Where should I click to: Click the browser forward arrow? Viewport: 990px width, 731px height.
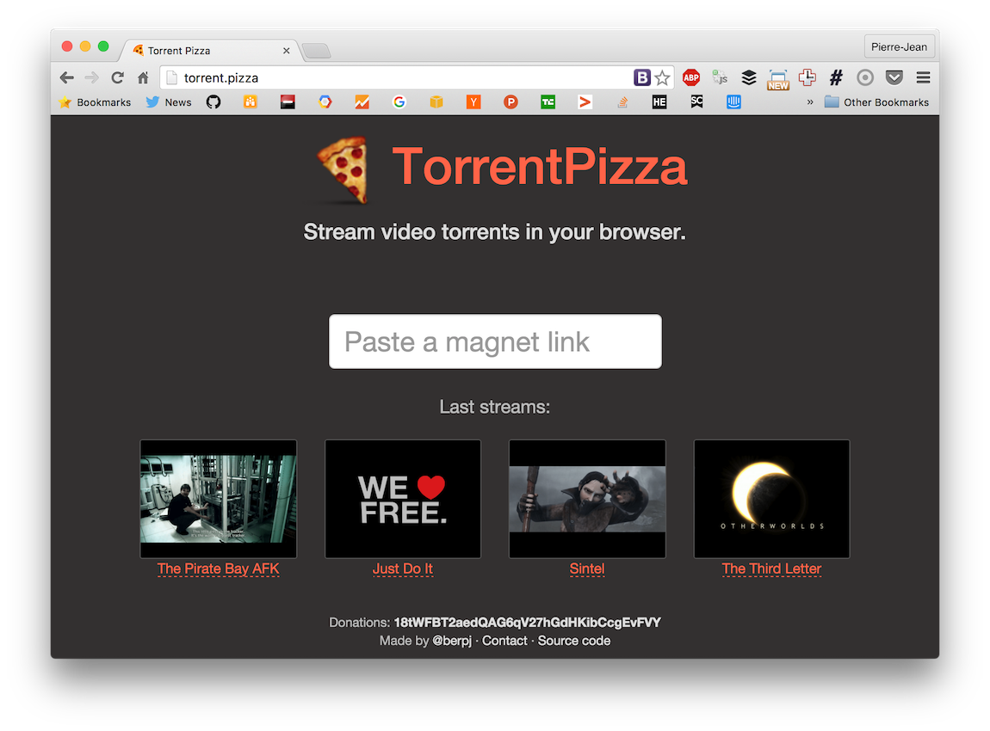point(92,77)
